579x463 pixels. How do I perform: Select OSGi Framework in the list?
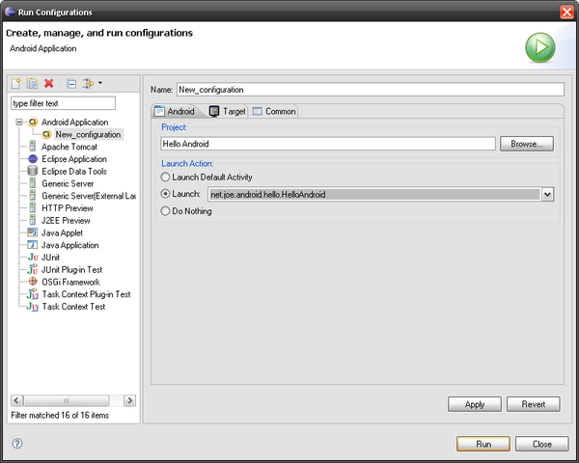pyautogui.click(x=72, y=282)
